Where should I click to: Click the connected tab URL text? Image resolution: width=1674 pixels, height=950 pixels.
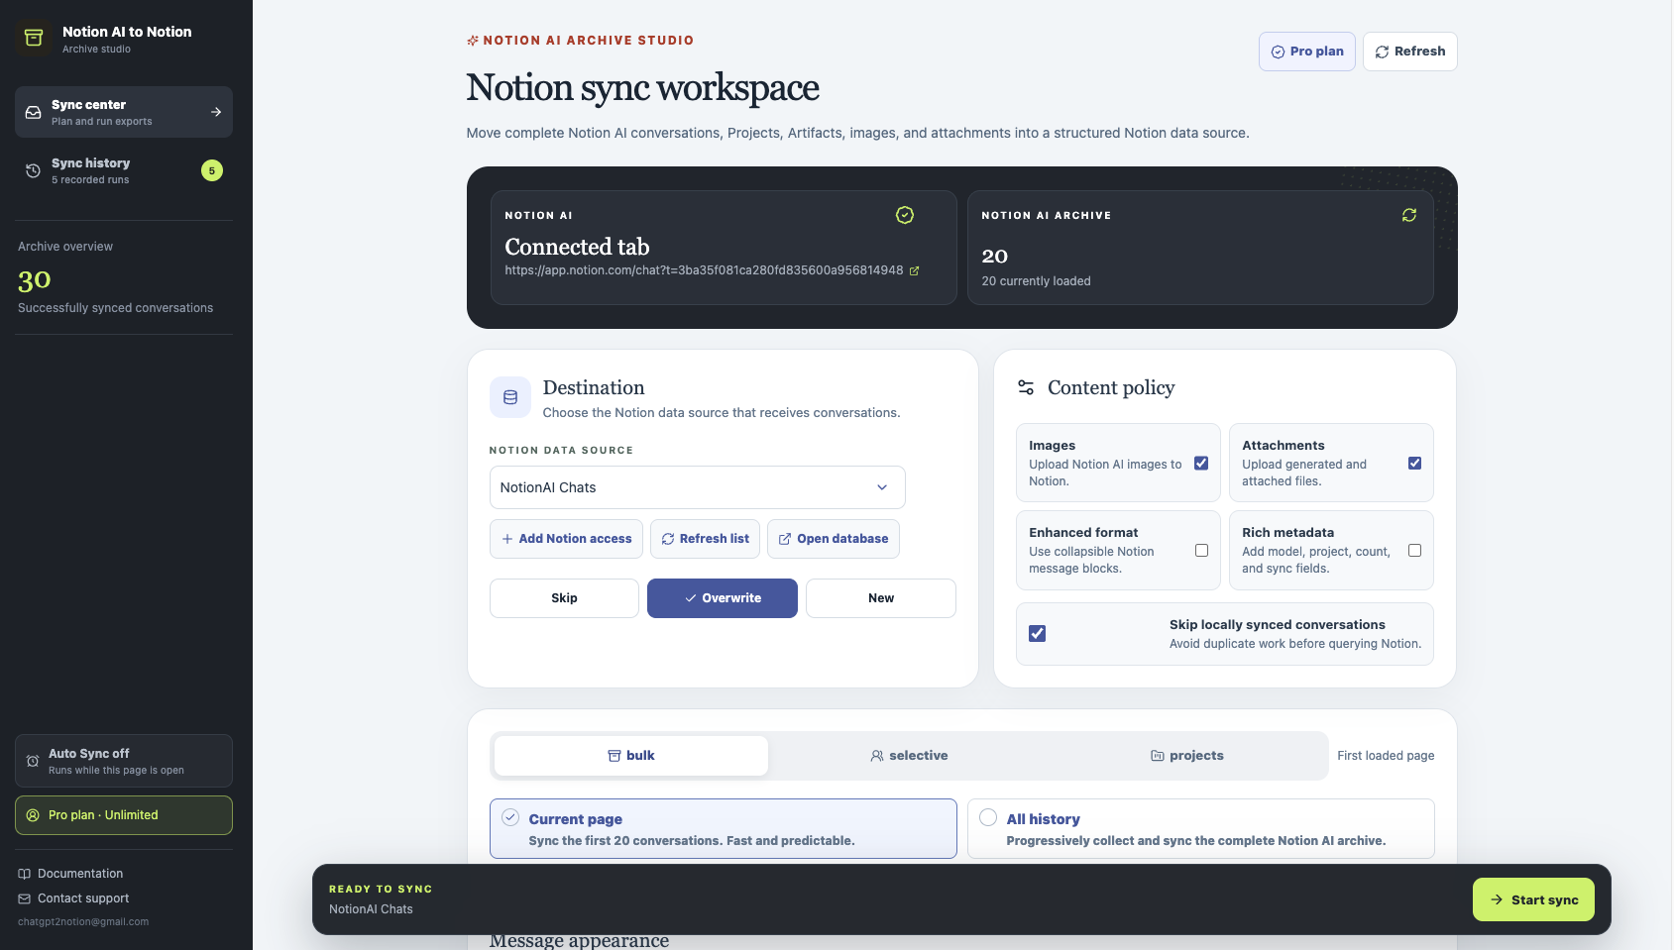[704, 270]
